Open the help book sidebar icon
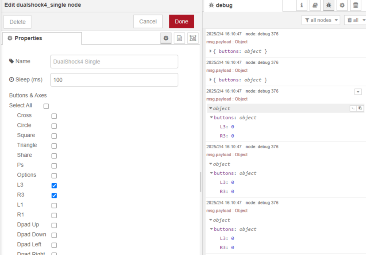366x255 pixels. [315, 5]
